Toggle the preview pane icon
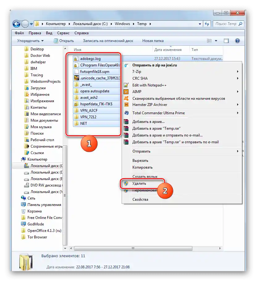The width and height of the screenshot is (256, 281). (x=226, y=41)
